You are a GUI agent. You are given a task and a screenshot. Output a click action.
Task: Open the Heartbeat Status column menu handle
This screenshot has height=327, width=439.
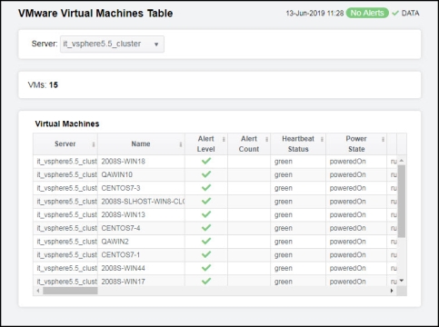tap(322, 139)
